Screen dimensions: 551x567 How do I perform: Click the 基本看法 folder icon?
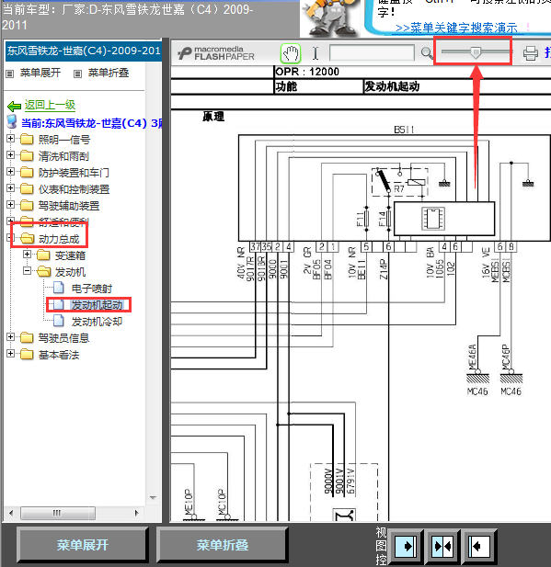point(27,355)
